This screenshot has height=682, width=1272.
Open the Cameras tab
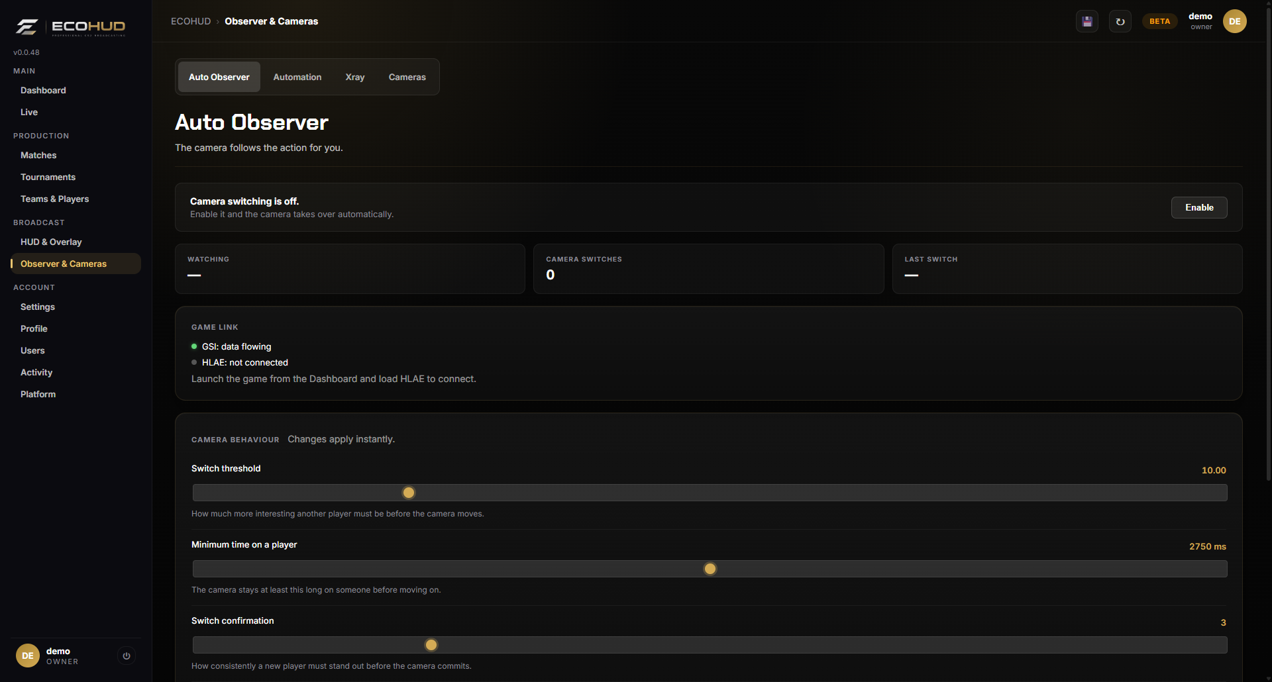[x=407, y=77]
